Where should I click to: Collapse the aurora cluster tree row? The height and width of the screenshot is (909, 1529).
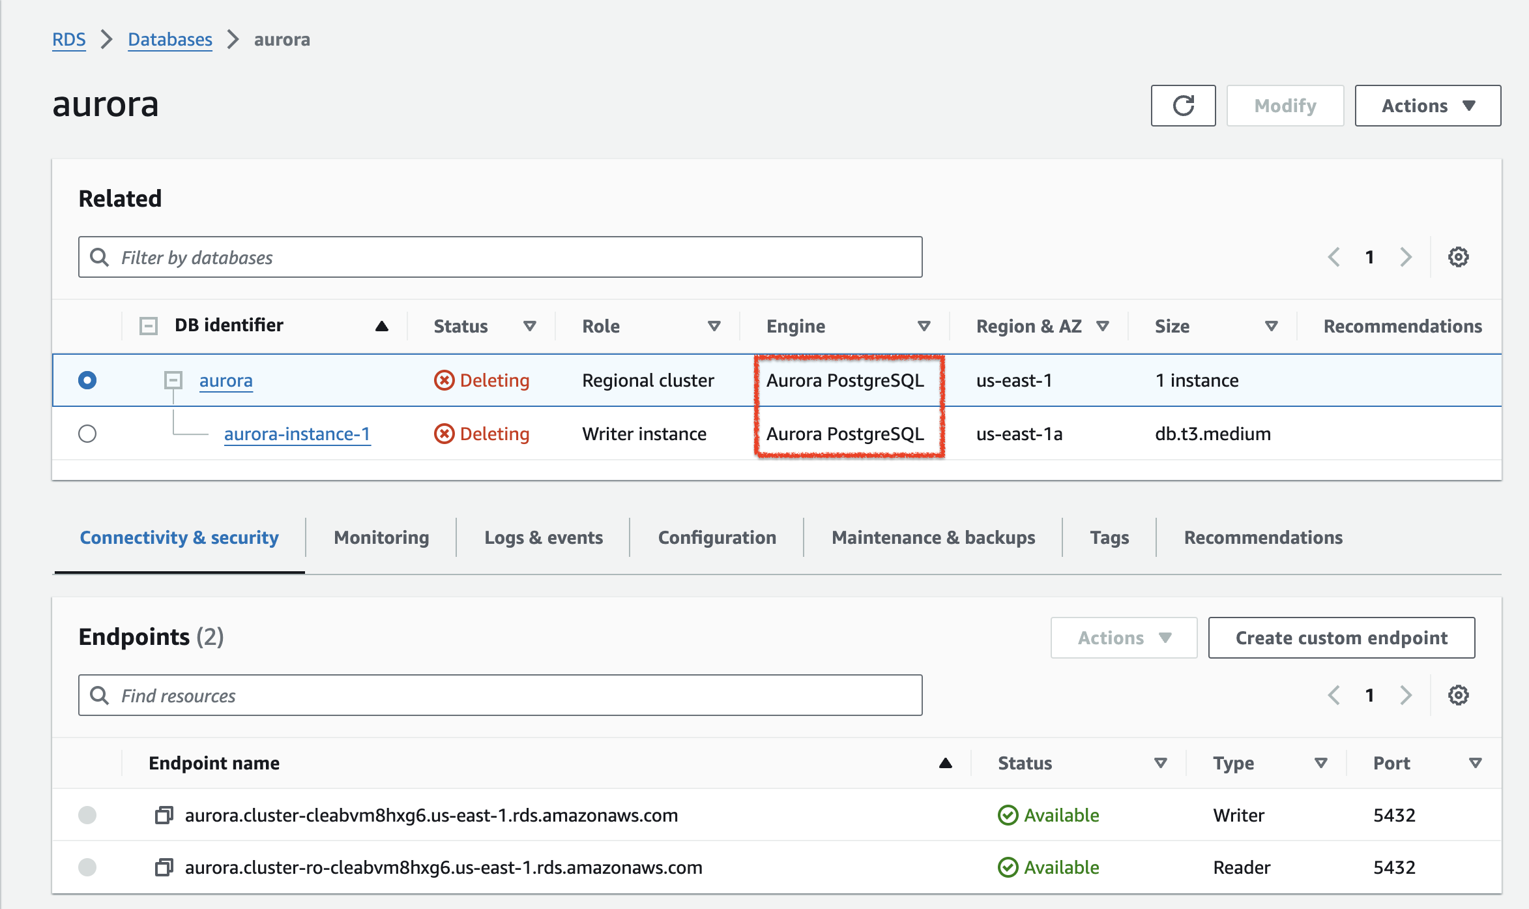pyautogui.click(x=173, y=380)
